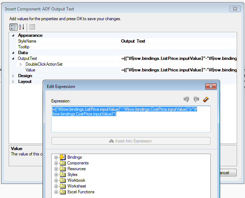
Task: Edit the OutputText expression value cell
Action: (x=178, y=58)
